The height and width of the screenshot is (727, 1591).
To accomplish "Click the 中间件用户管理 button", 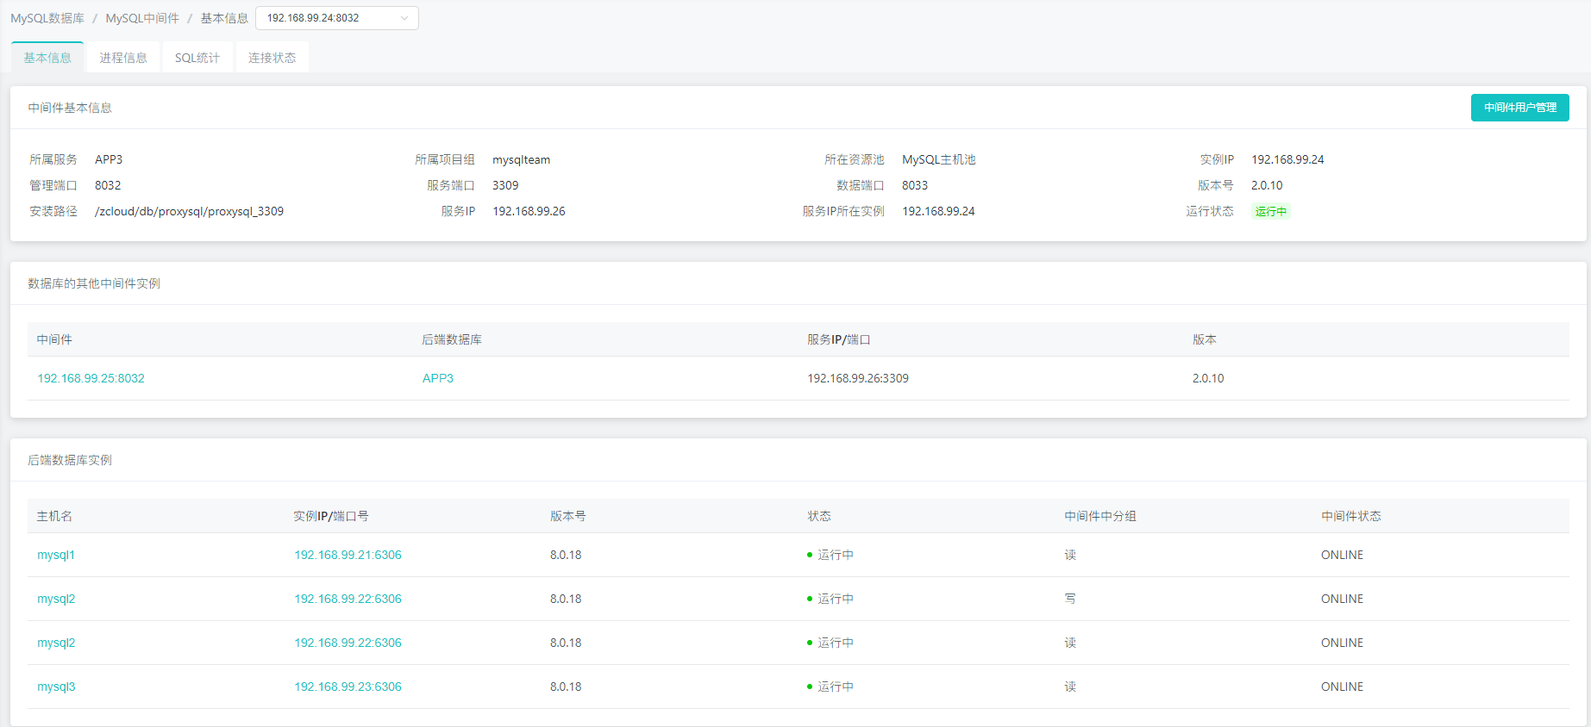I will point(1519,108).
